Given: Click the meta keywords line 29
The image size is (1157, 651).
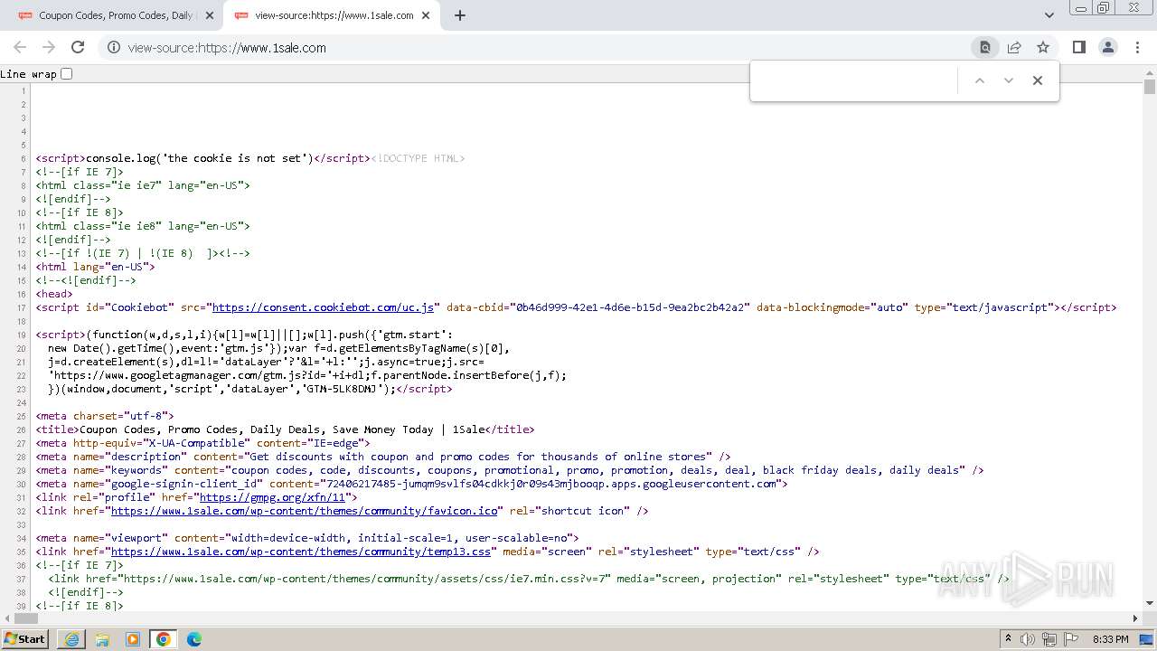Looking at the screenshot, I should pyautogui.click(x=510, y=470).
